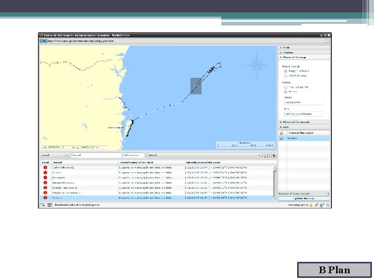The width and height of the screenshot is (374, 280).
Task: Select the 'Estrela do Horizonte V' vessel row
Action: [156, 193]
